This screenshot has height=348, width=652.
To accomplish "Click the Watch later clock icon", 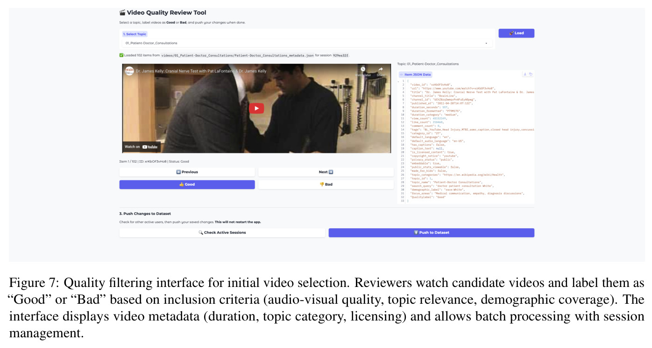I will (x=363, y=69).
